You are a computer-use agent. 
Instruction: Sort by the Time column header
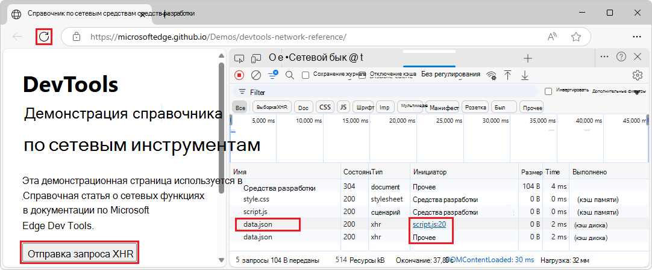(556, 172)
